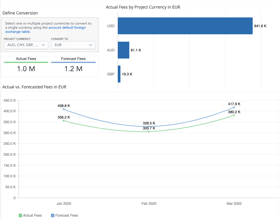Viewport: 279px width, 219px height.
Task: Click the Mar 2020 forecast point 417.9 K
Action: (x=234, y=107)
